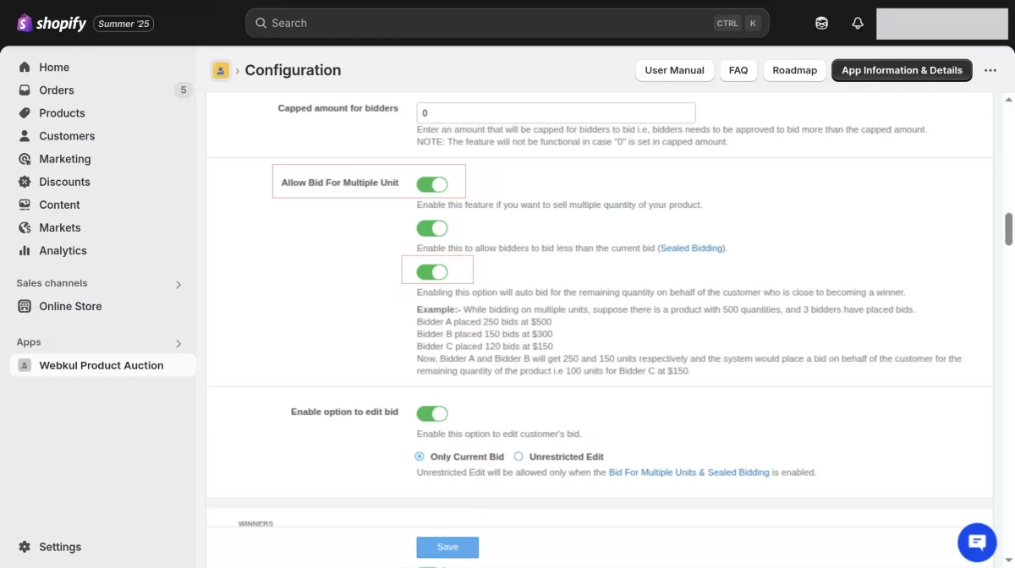Image resolution: width=1015 pixels, height=568 pixels.
Task: Open the notifications bell
Action: point(858,23)
